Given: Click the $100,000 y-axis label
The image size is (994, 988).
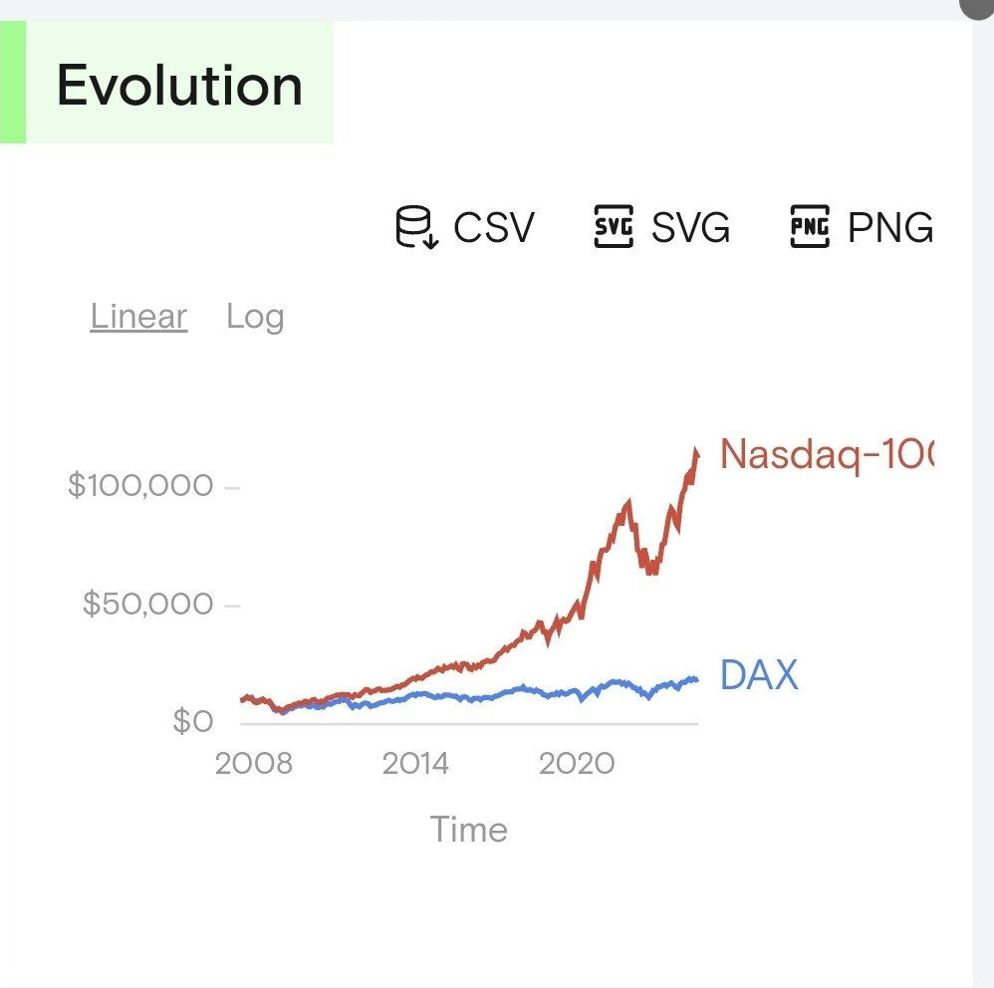Looking at the screenshot, I should [x=140, y=486].
